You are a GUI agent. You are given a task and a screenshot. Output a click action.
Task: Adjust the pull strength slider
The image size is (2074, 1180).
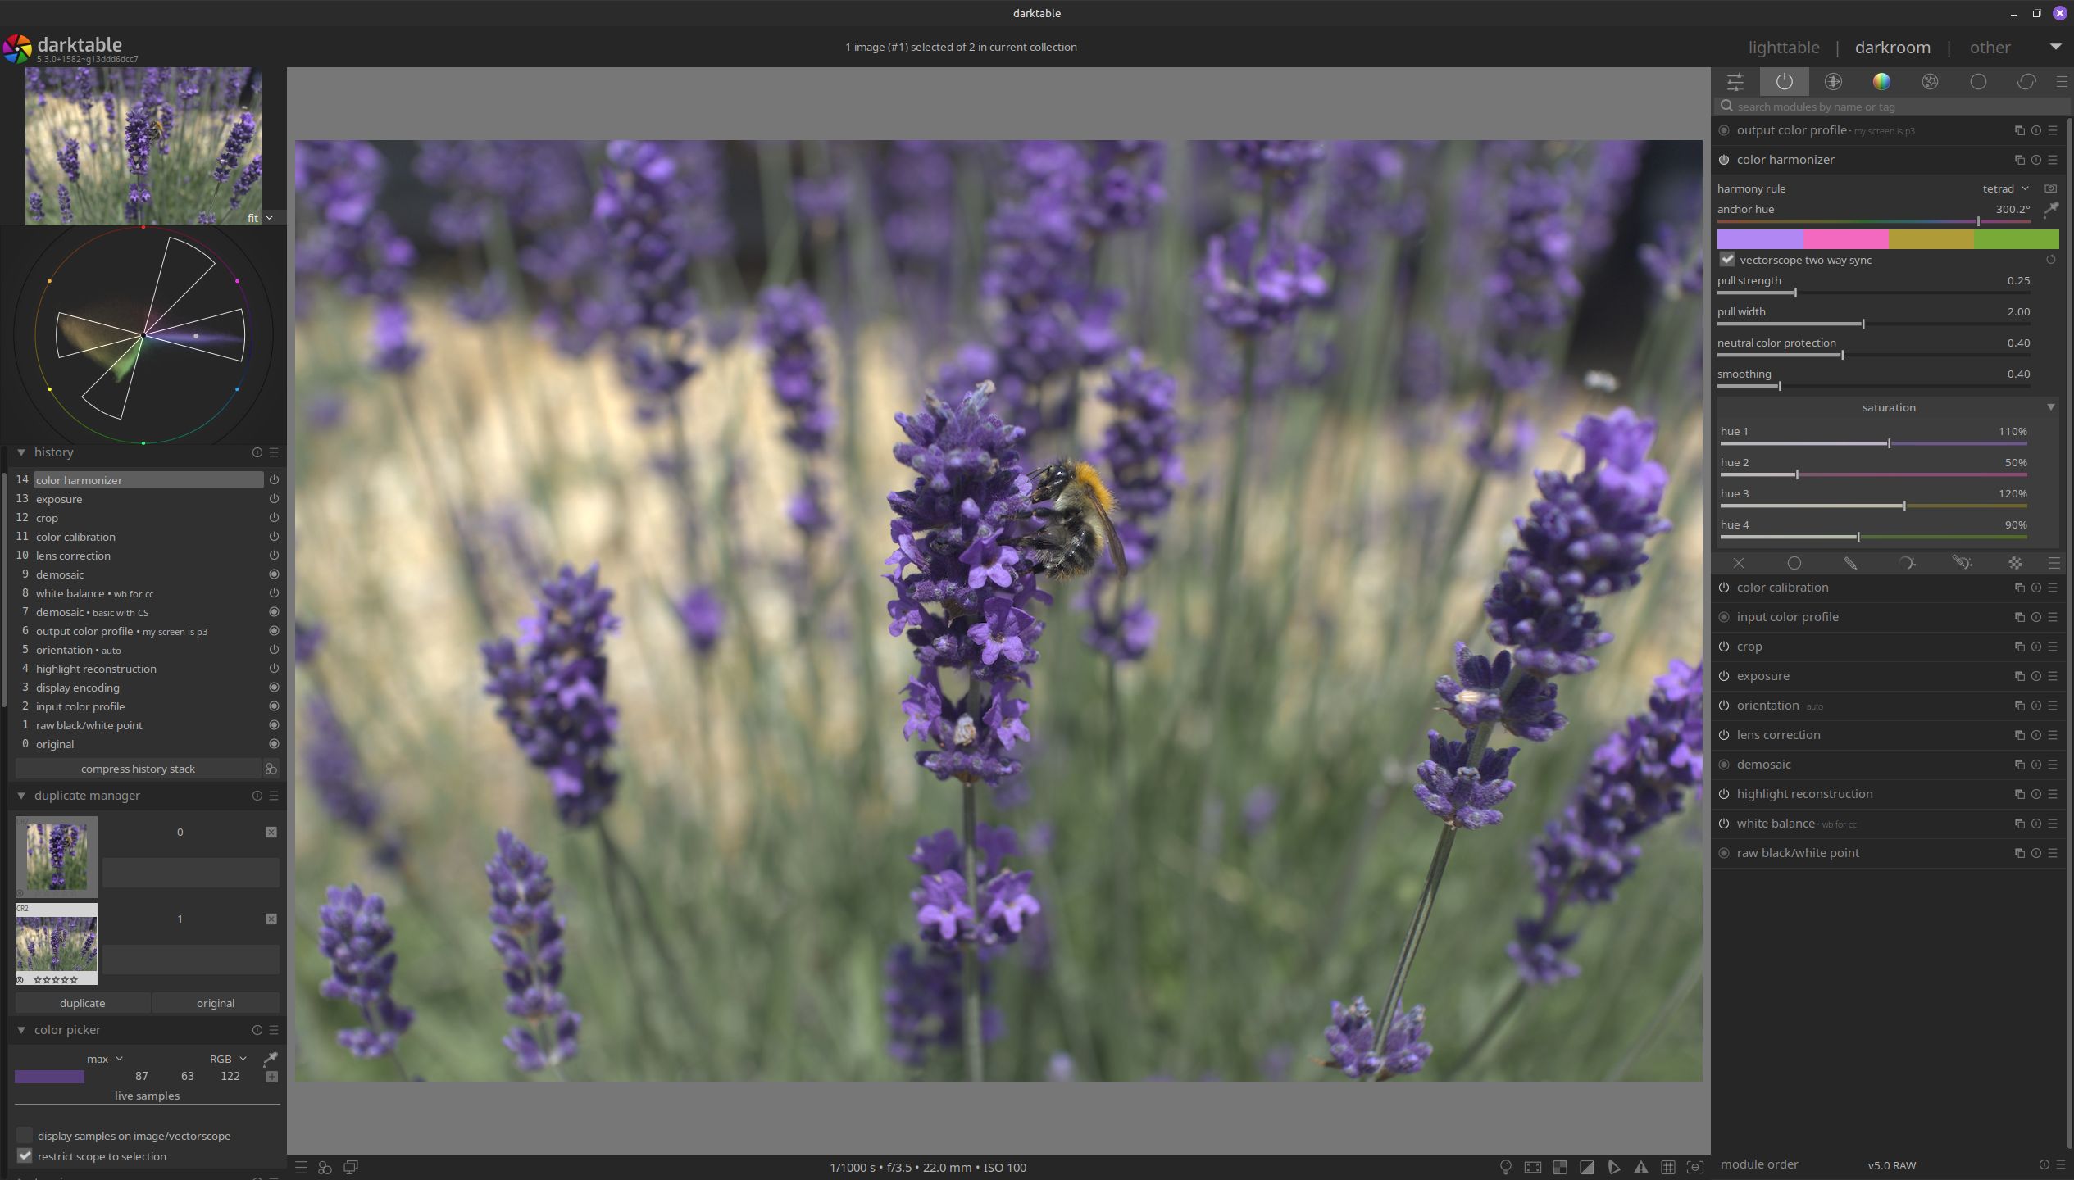pyautogui.click(x=1794, y=293)
